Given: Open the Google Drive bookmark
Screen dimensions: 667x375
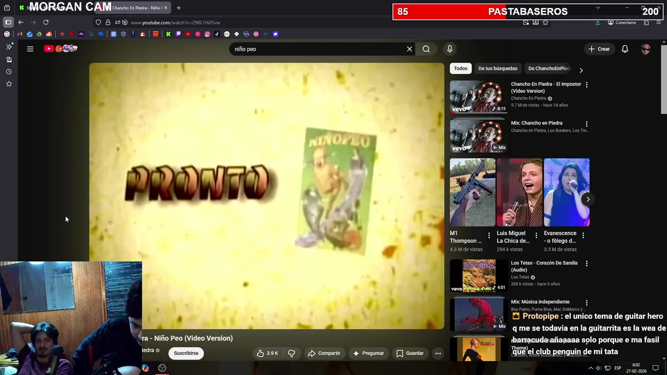Looking at the screenshot, I should click(x=39, y=34).
